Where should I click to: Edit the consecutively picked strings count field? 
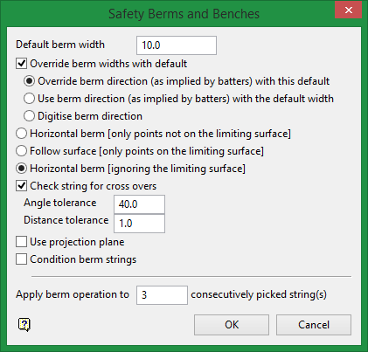pyautogui.click(x=162, y=295)
